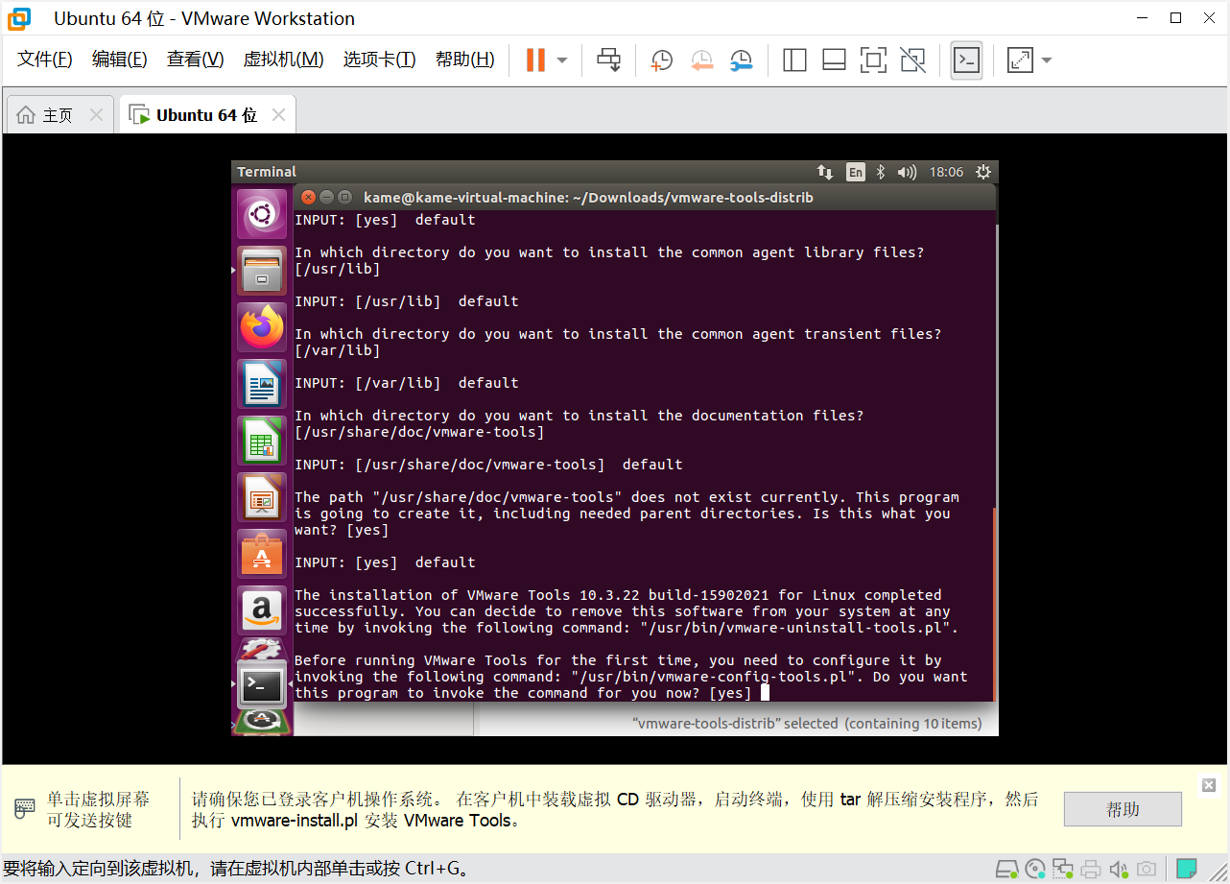Image resolution: width=1230 pixels, height=884 pixels.
Task: Open the En input source indicator
Action: [855, 172]
